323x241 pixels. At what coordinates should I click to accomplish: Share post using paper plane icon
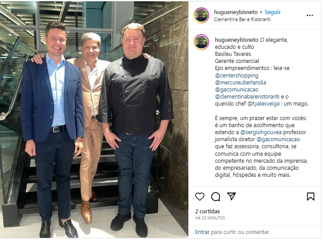tap(231, 196)
